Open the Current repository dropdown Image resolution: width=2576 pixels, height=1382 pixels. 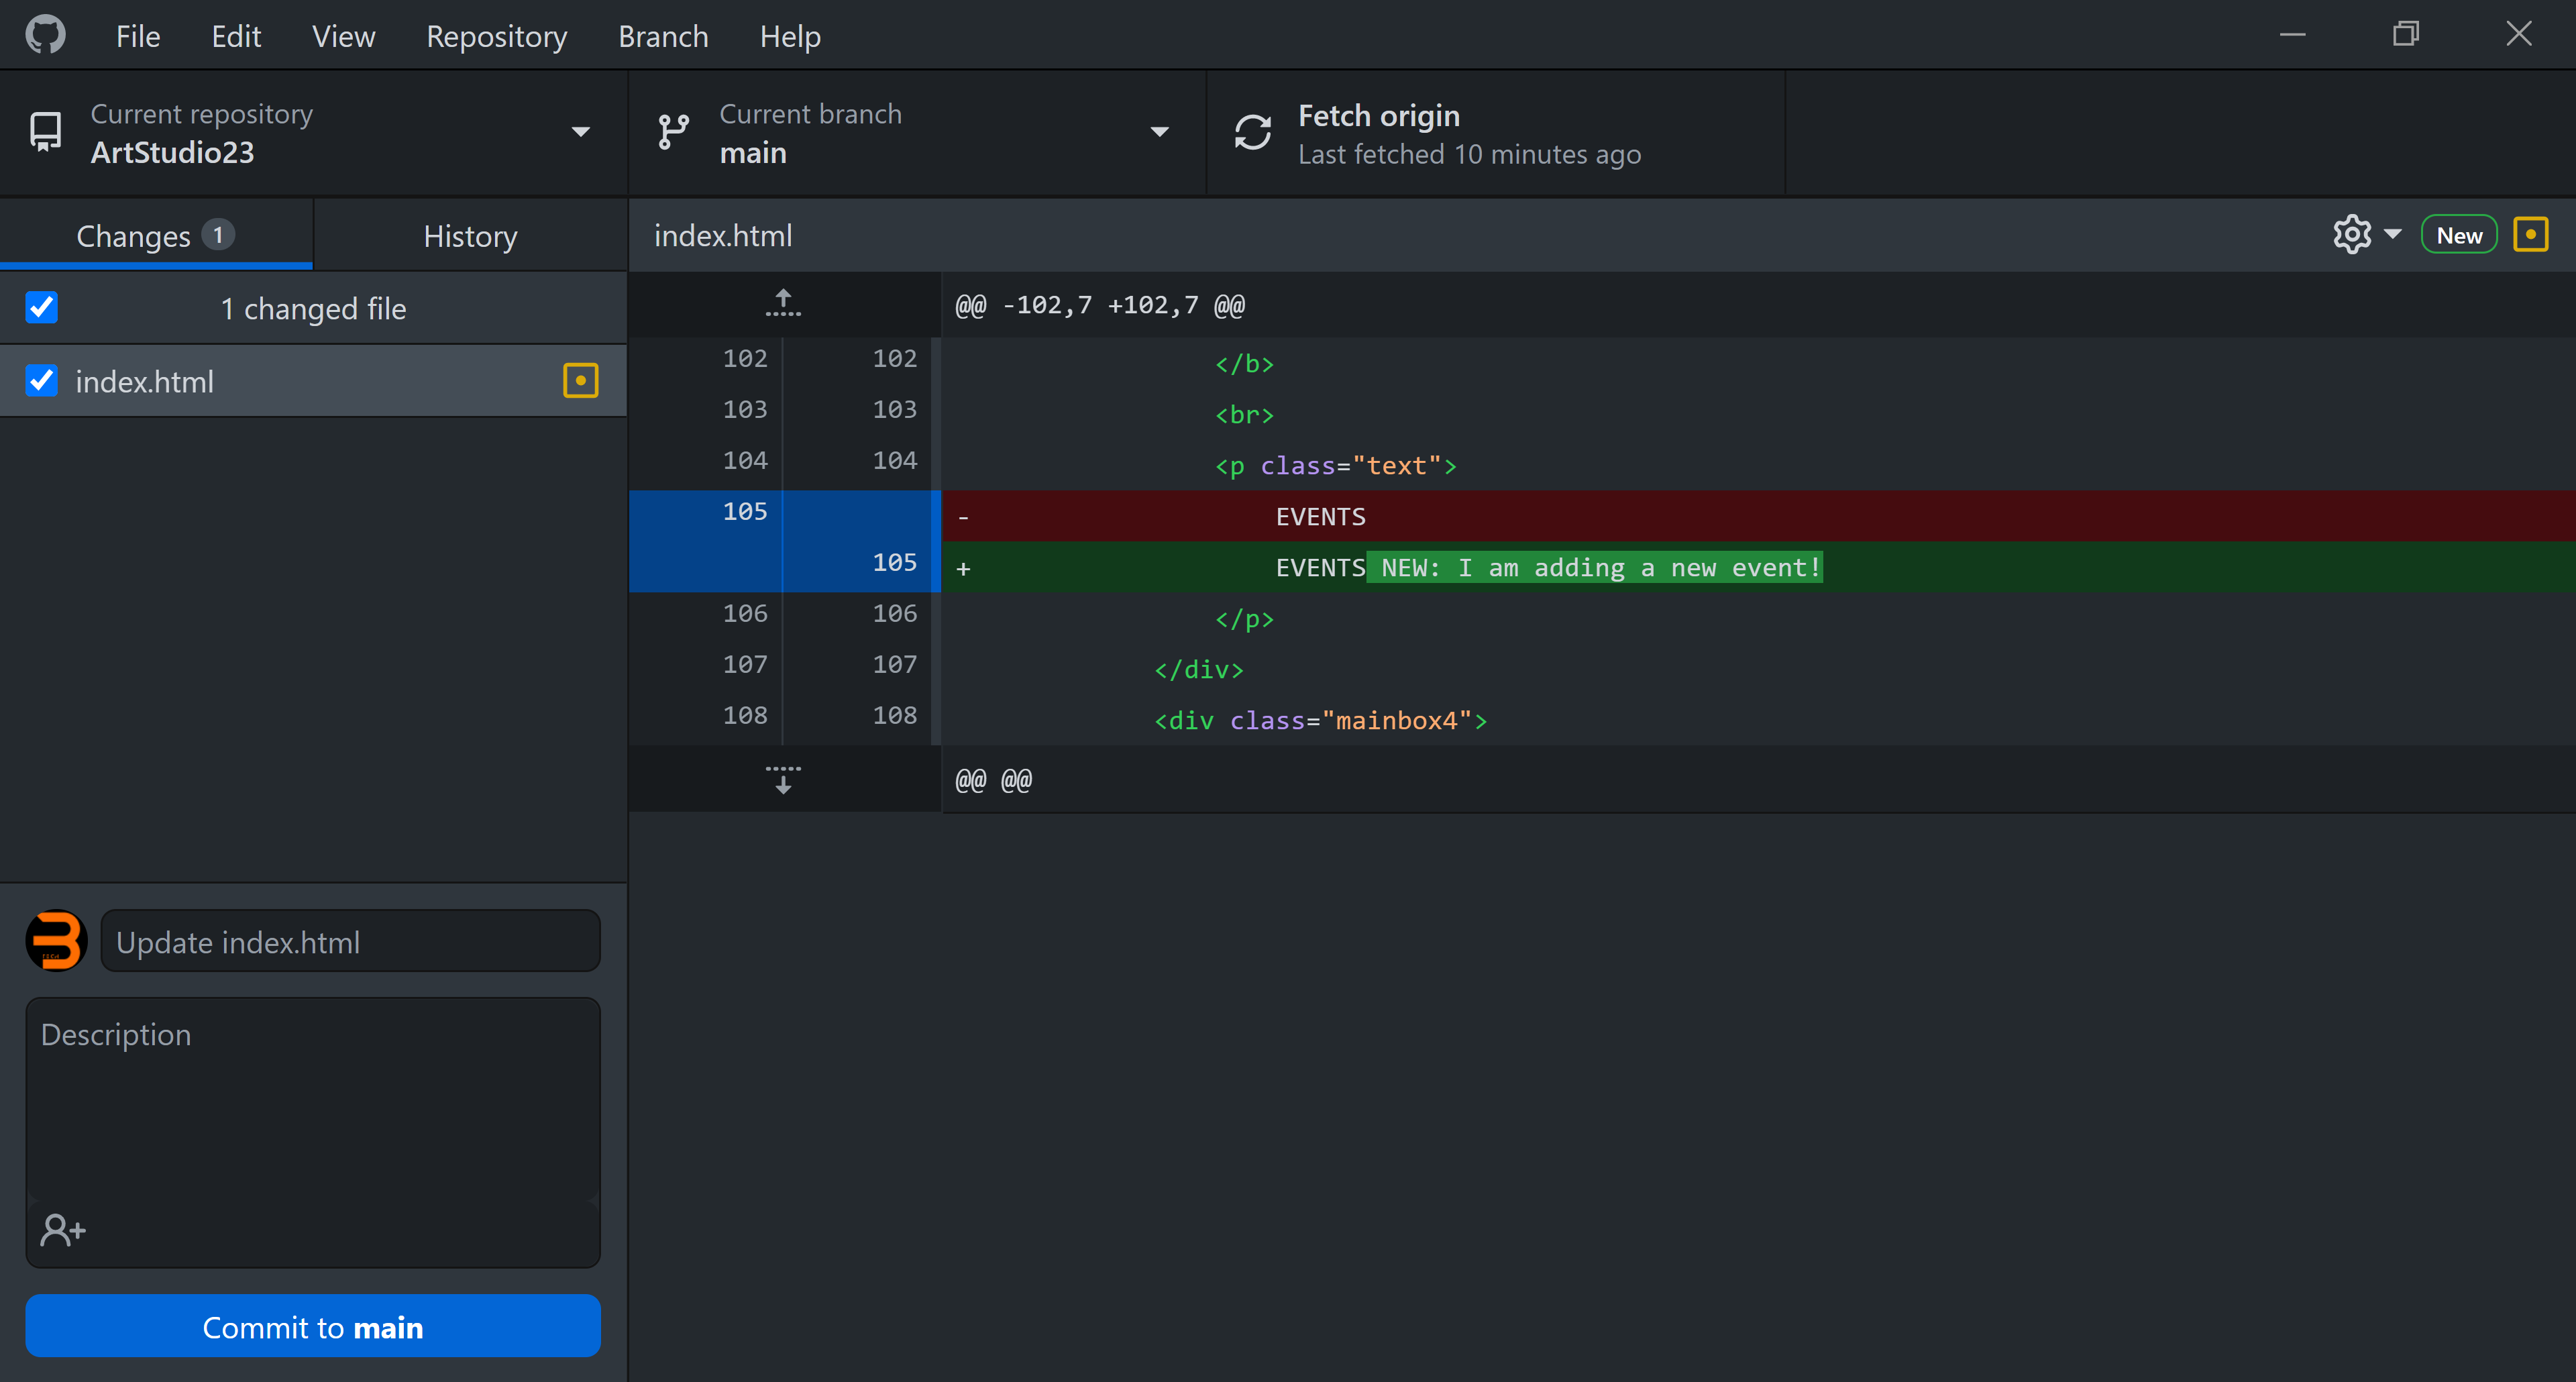[313, 132]
